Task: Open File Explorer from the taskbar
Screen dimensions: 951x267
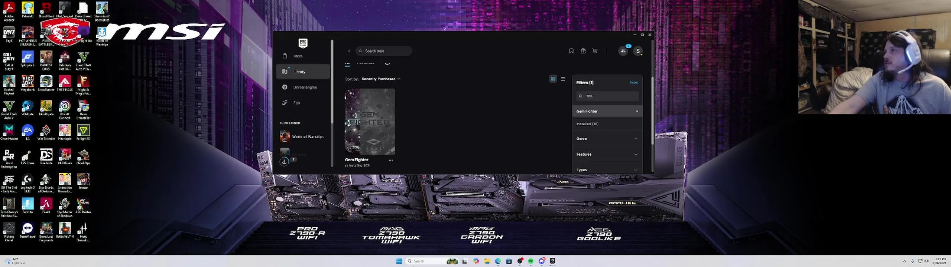Action: tap(487, 261)
